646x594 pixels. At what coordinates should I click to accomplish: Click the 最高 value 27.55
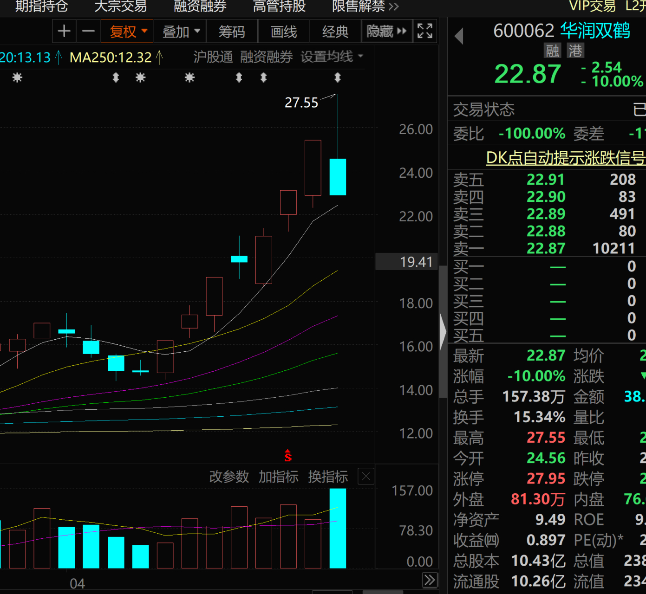coord(546,438)
